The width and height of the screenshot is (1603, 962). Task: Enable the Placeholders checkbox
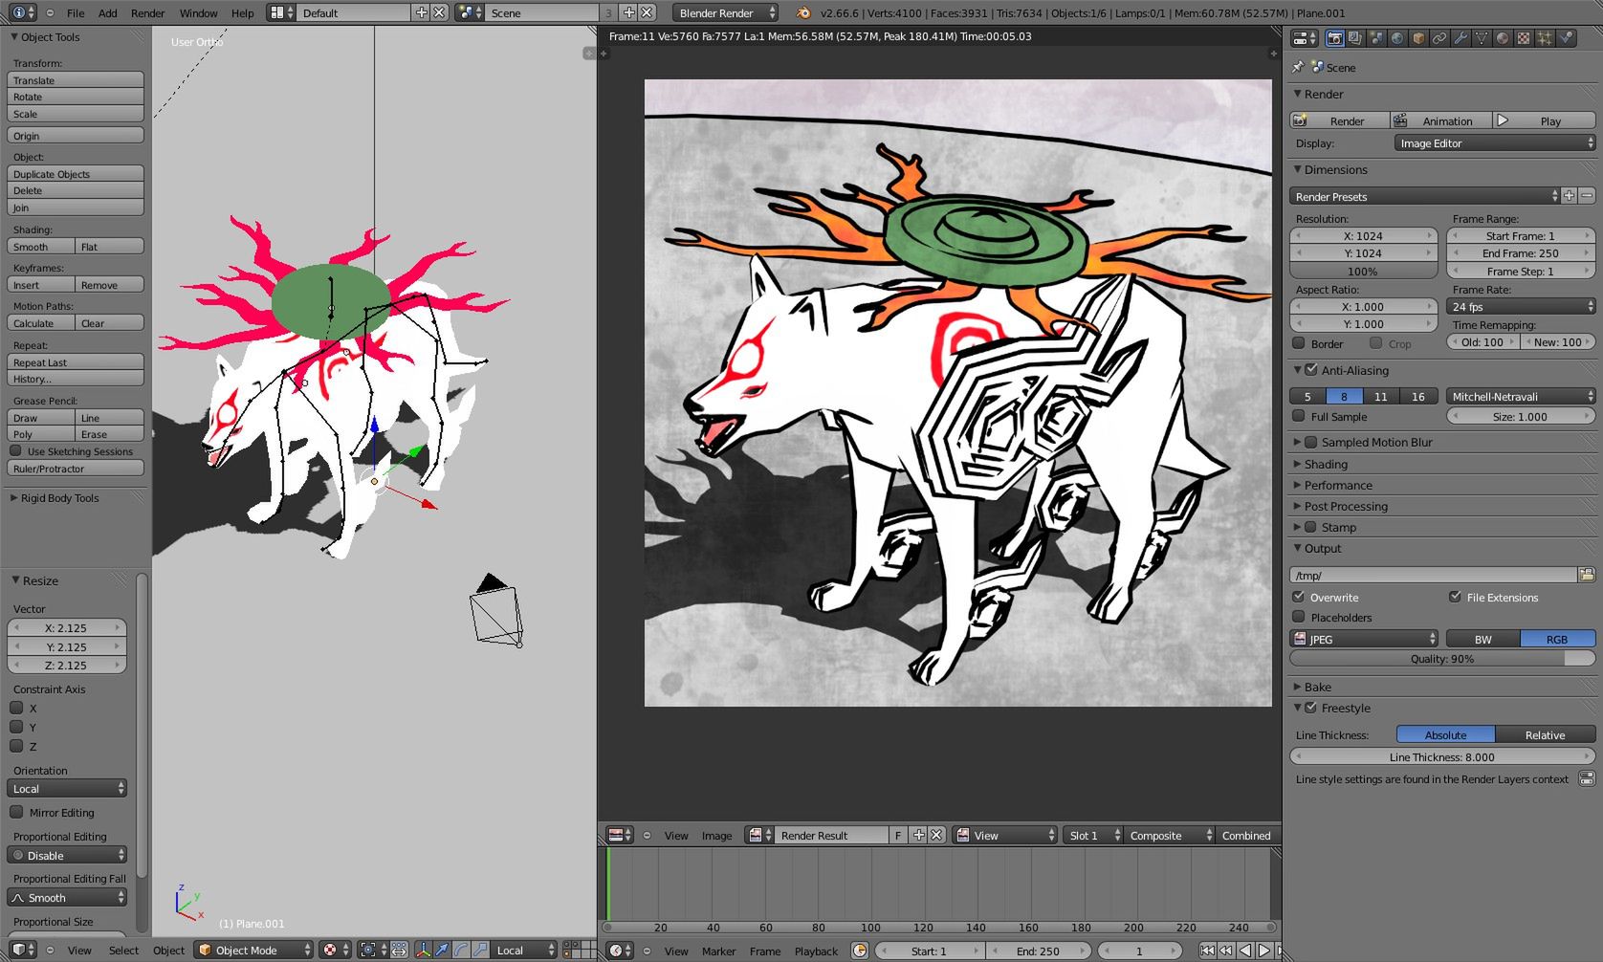[1299, 617]
